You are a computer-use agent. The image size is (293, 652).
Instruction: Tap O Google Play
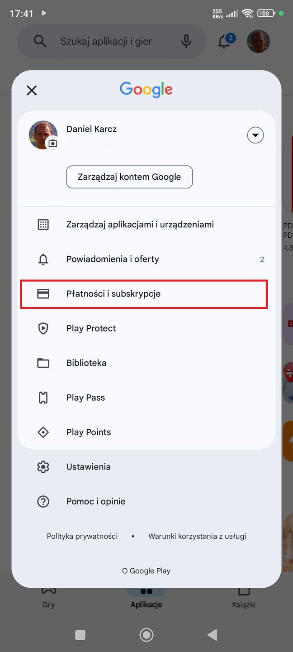pyautogui.click(x=146, y=571)
